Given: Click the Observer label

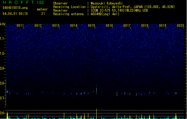Looking at the screenshot, I should point(60,3).
